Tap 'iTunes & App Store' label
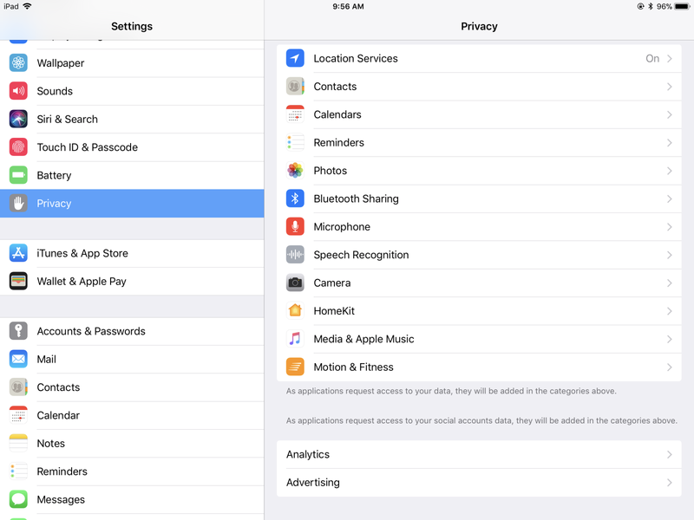Screen dimensions: 694x520 (x=82, y=253)
